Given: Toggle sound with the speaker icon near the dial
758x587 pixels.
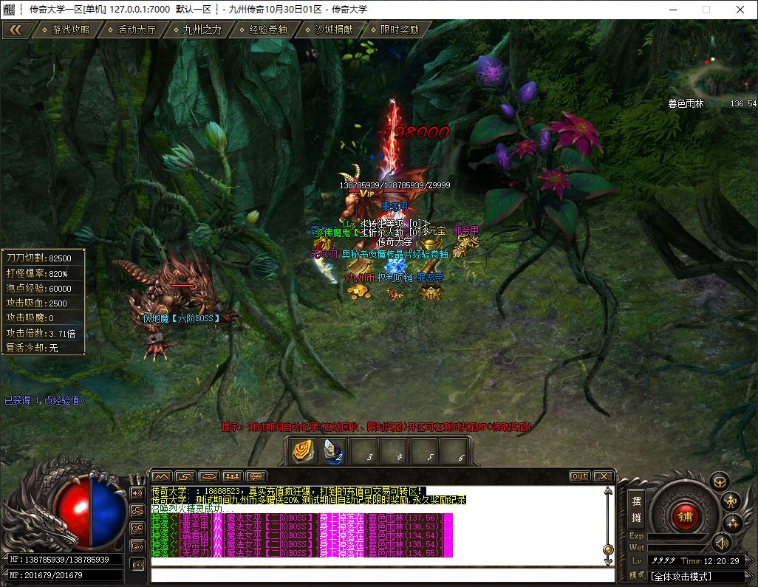Looking at the screenshot, I should point(722,543).
